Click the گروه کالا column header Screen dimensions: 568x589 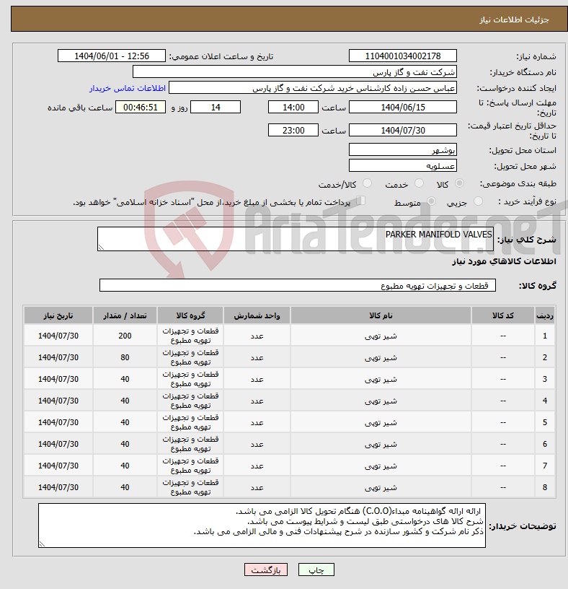[x=190, y=315]
